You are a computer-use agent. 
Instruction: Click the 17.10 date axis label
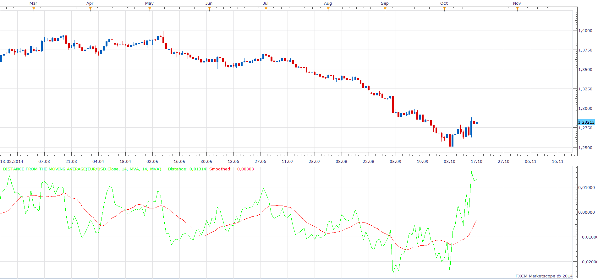pyautogui.click(x=476, y=161)
